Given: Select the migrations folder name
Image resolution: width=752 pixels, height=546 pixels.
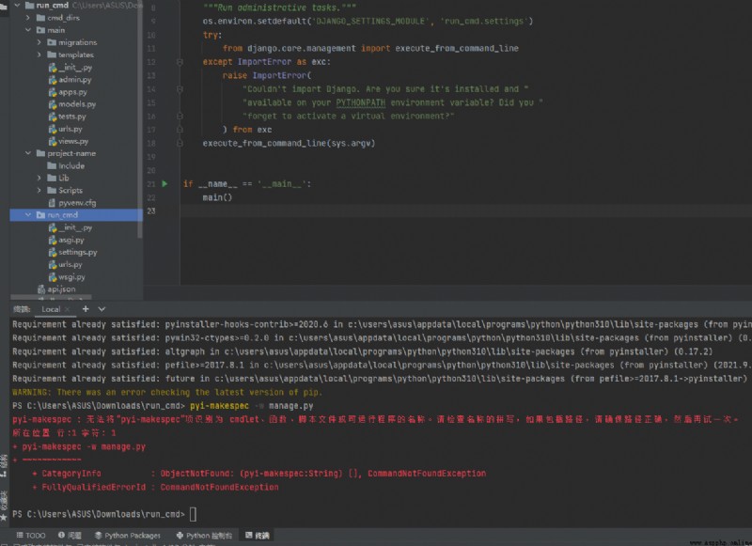Looking at the screenshot, I should click(78, 42).
